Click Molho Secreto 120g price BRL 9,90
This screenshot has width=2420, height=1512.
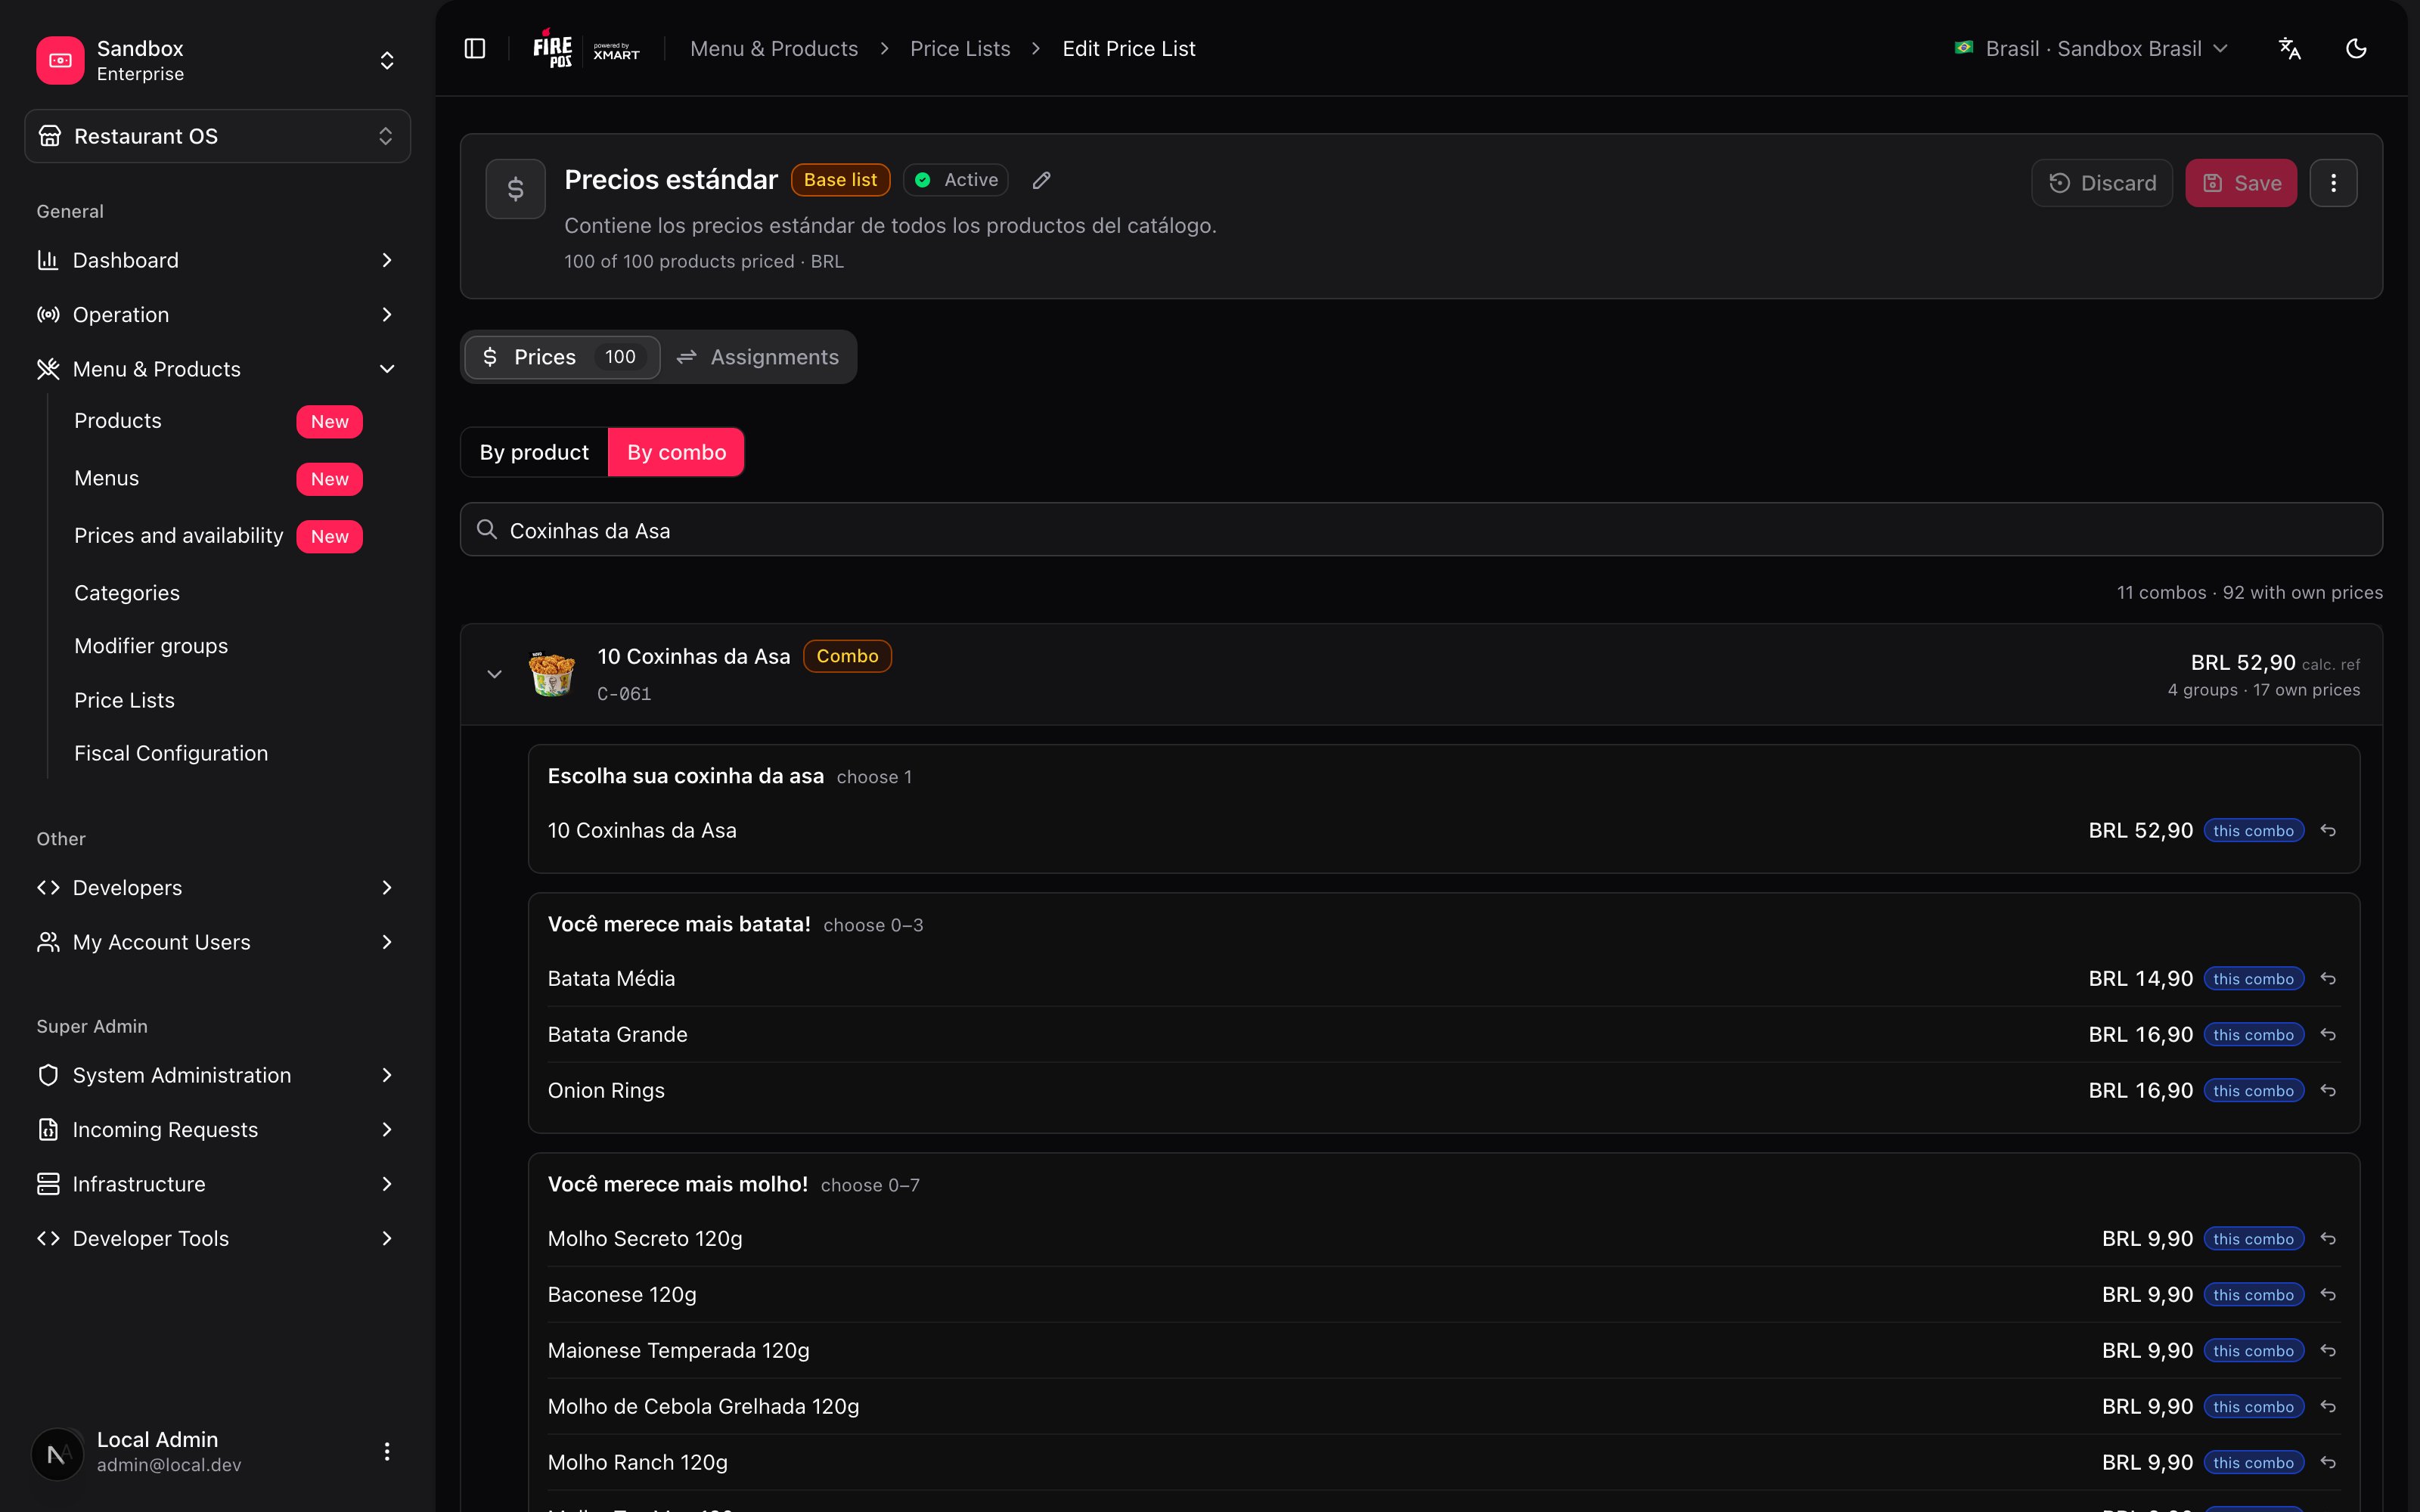(x=2147, y=1239)
